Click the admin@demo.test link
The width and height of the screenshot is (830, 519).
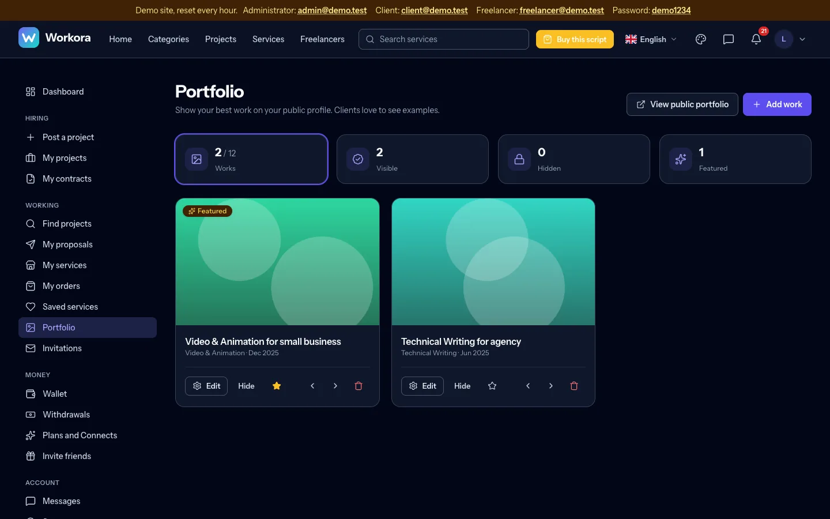click(x=332, y=10)
